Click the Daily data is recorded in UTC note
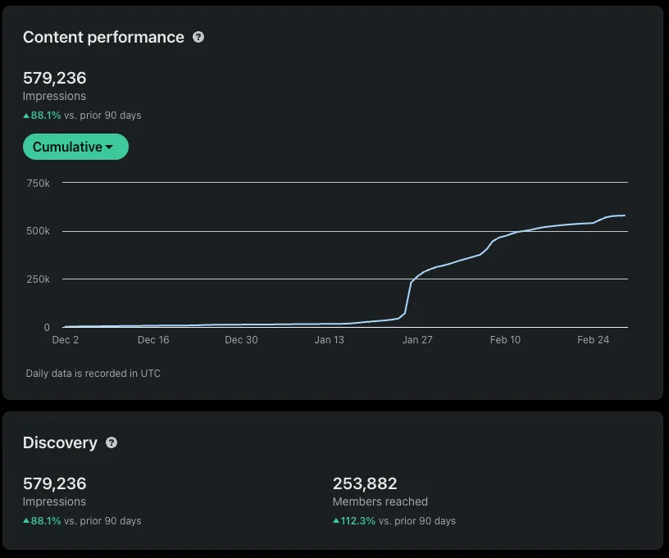The image size is (669, 558). (93, 374)
